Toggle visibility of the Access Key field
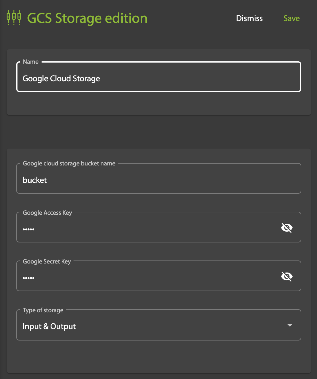Image resolution: width=317 pixels, height=379 pixels. tap(287, 227)
